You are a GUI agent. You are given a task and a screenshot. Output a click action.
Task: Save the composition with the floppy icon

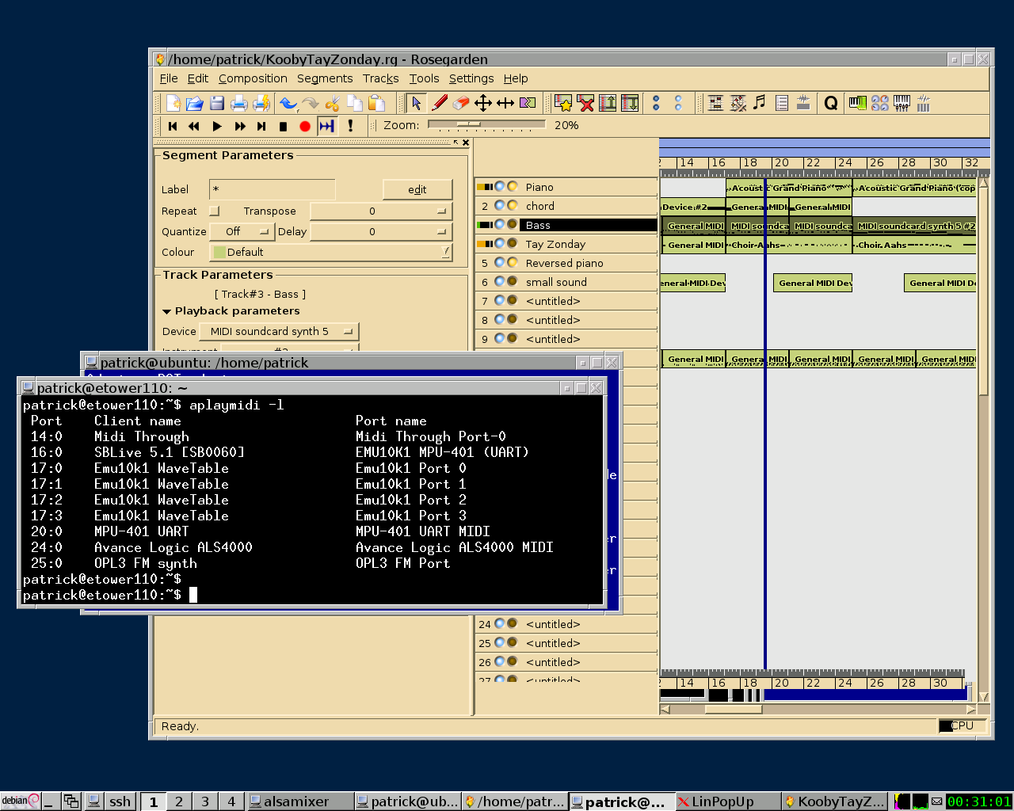(217, 103)
